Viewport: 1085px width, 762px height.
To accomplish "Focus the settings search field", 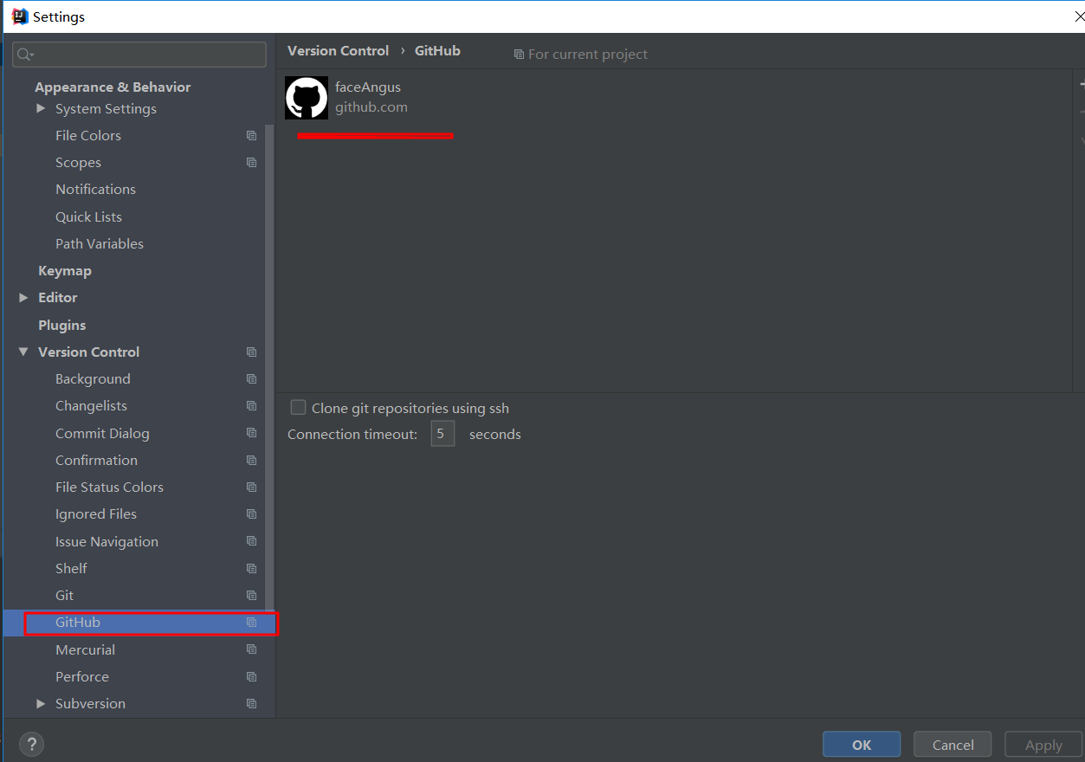I will pos(139,55).
